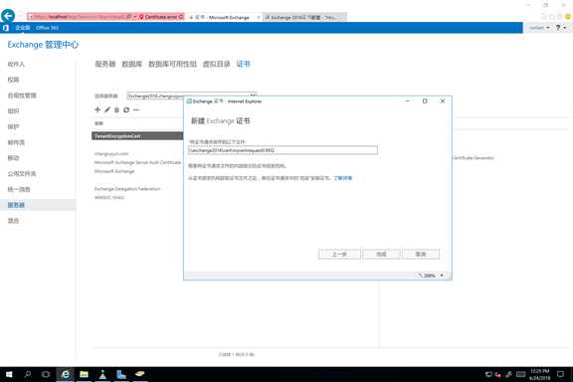This screenshot has width=573, height=382.
Task: Open File Explorer from the taskbar
Action: (84, 374)
